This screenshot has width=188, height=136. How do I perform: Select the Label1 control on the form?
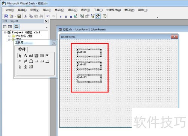(89, 53)
